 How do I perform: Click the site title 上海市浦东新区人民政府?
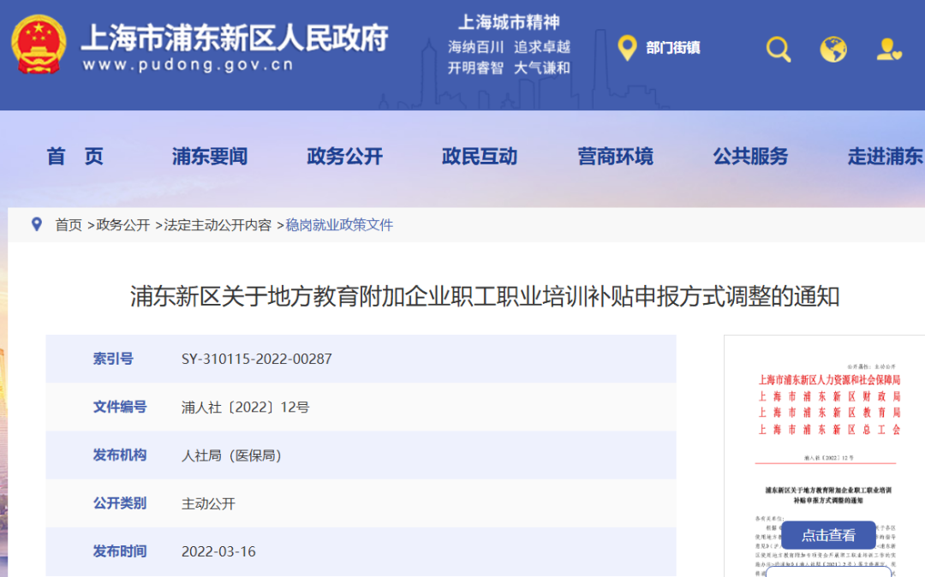tap(234, 38)
